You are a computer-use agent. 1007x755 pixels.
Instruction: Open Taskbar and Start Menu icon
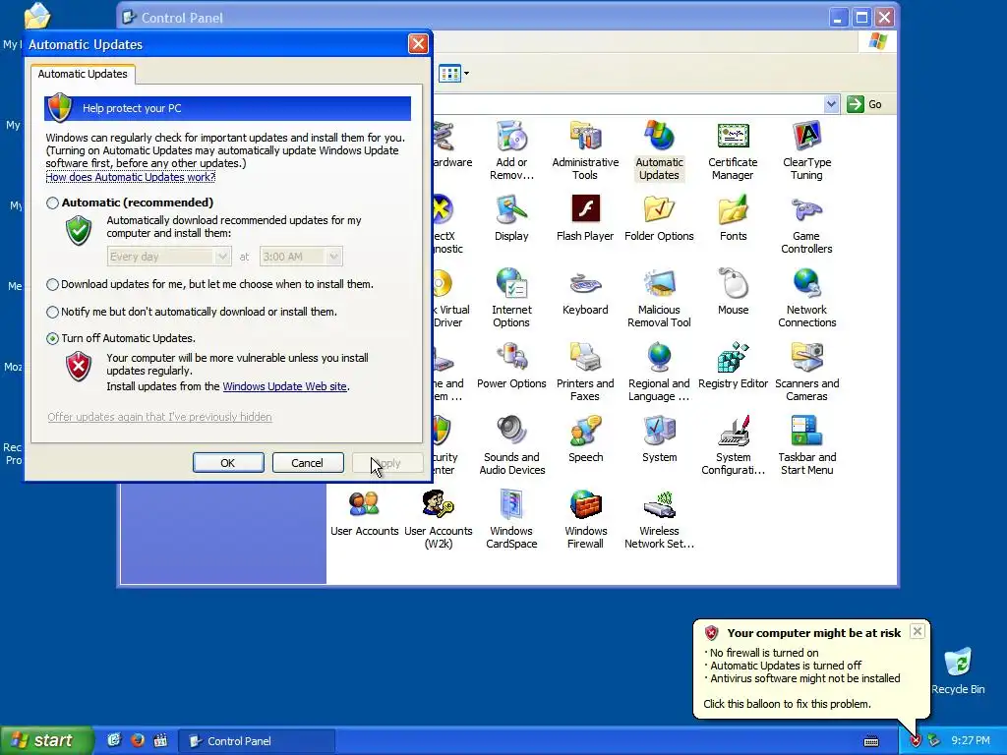tap(806, 445)
